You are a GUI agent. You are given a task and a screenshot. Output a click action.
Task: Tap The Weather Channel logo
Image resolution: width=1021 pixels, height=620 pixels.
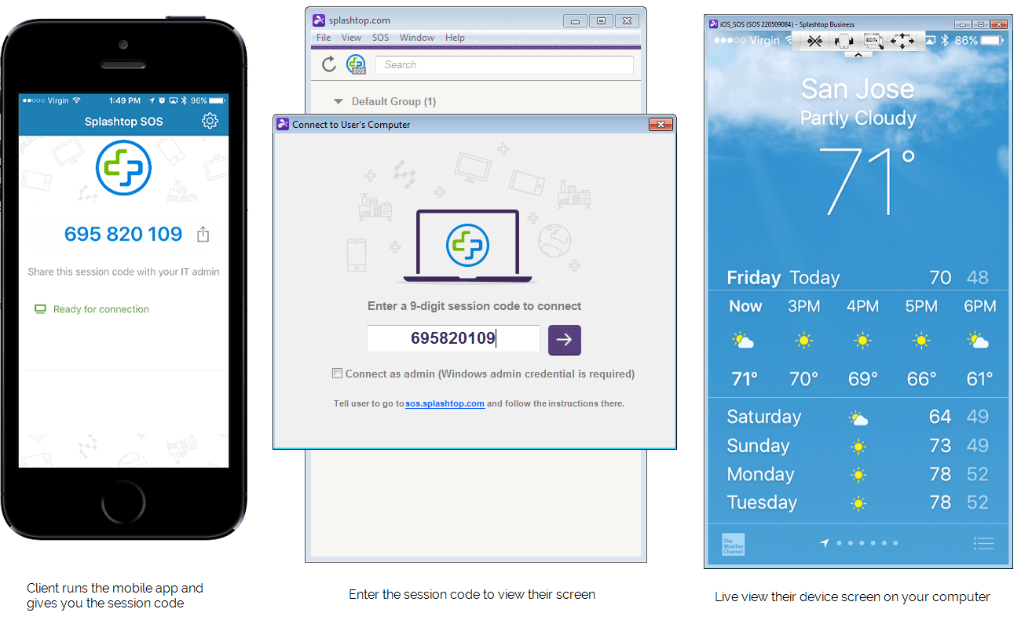pos(733,544)
